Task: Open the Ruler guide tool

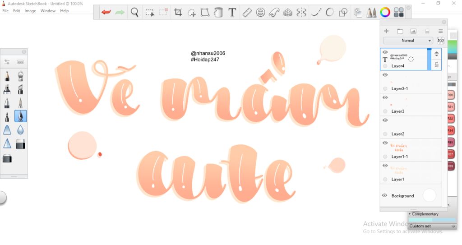Action: tap(247, 12)
